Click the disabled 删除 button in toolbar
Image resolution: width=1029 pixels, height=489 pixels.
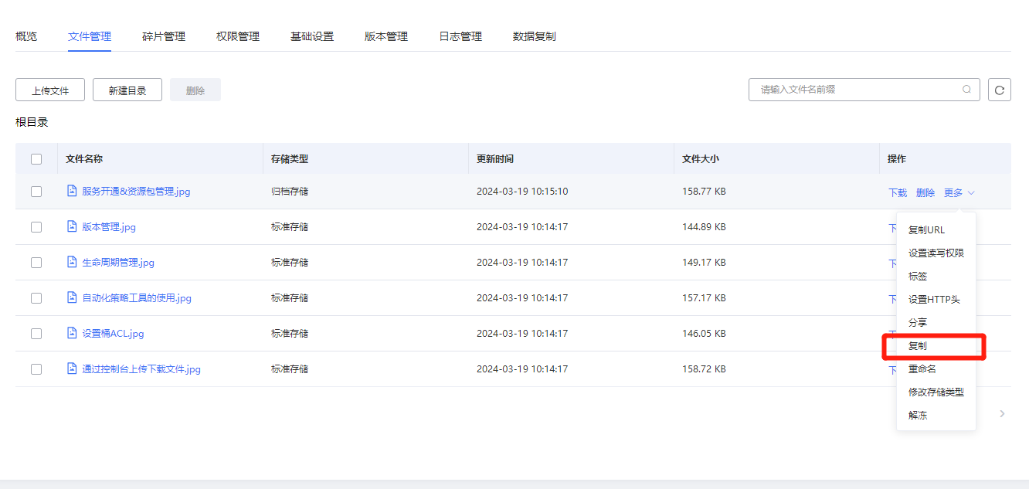pos(195,90)
